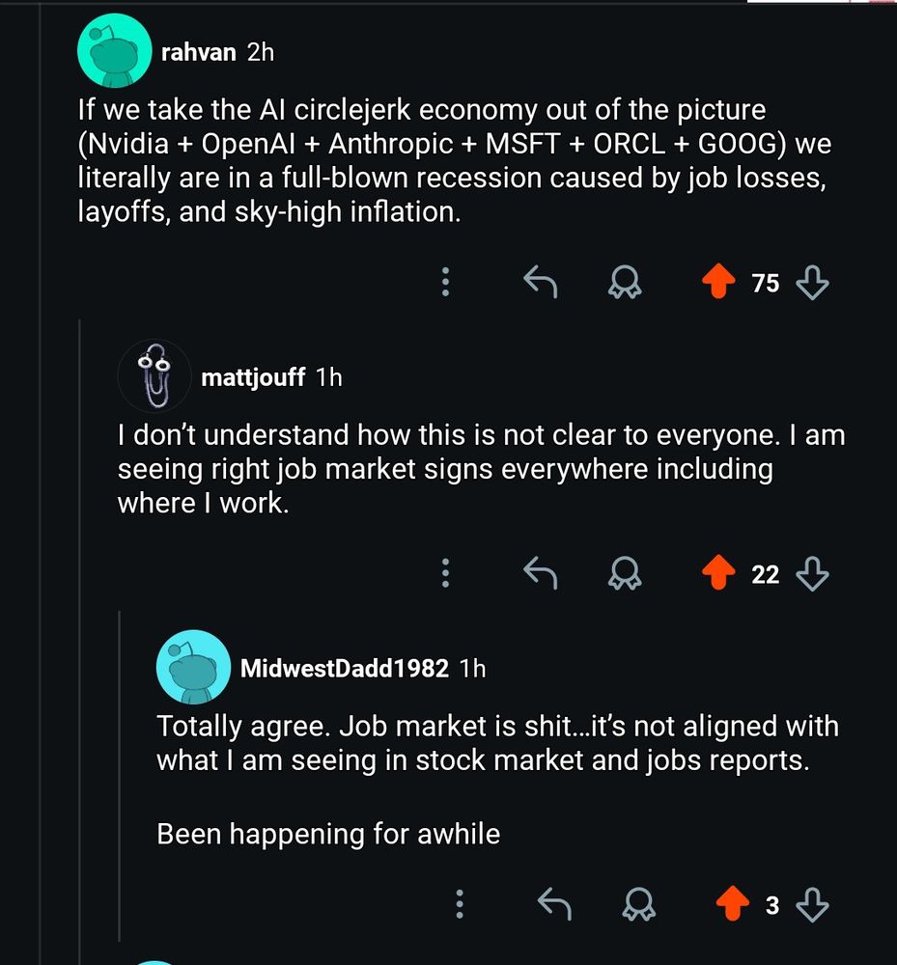This screenshot has height=965, width=897.
Task: Open the reply icon on rahvan's comment
Action: click(541, 281)
